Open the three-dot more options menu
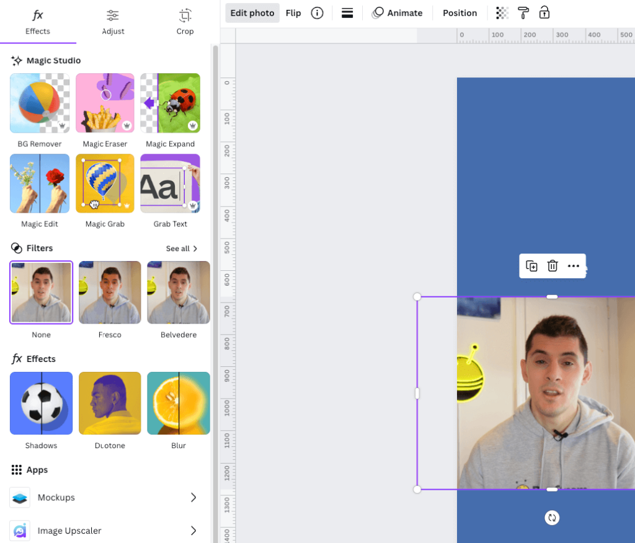635x543 pixels. click(x=574, y=266)
